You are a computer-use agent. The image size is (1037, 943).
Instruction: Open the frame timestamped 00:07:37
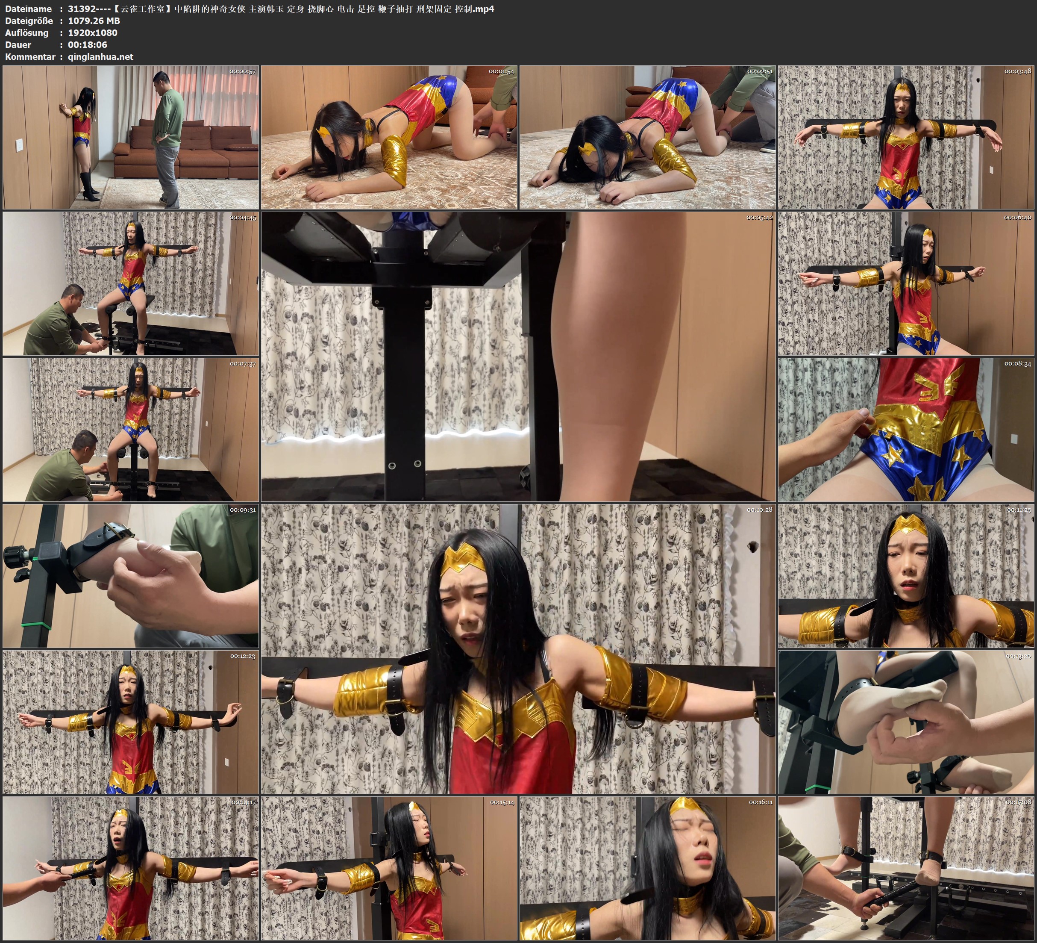[131, 430]
